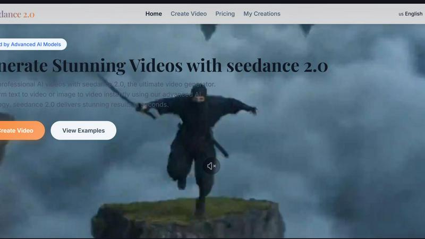Viewport: 425px width, 239px height.
Task: Open the Home nav item
Action: tap(154, 14)
